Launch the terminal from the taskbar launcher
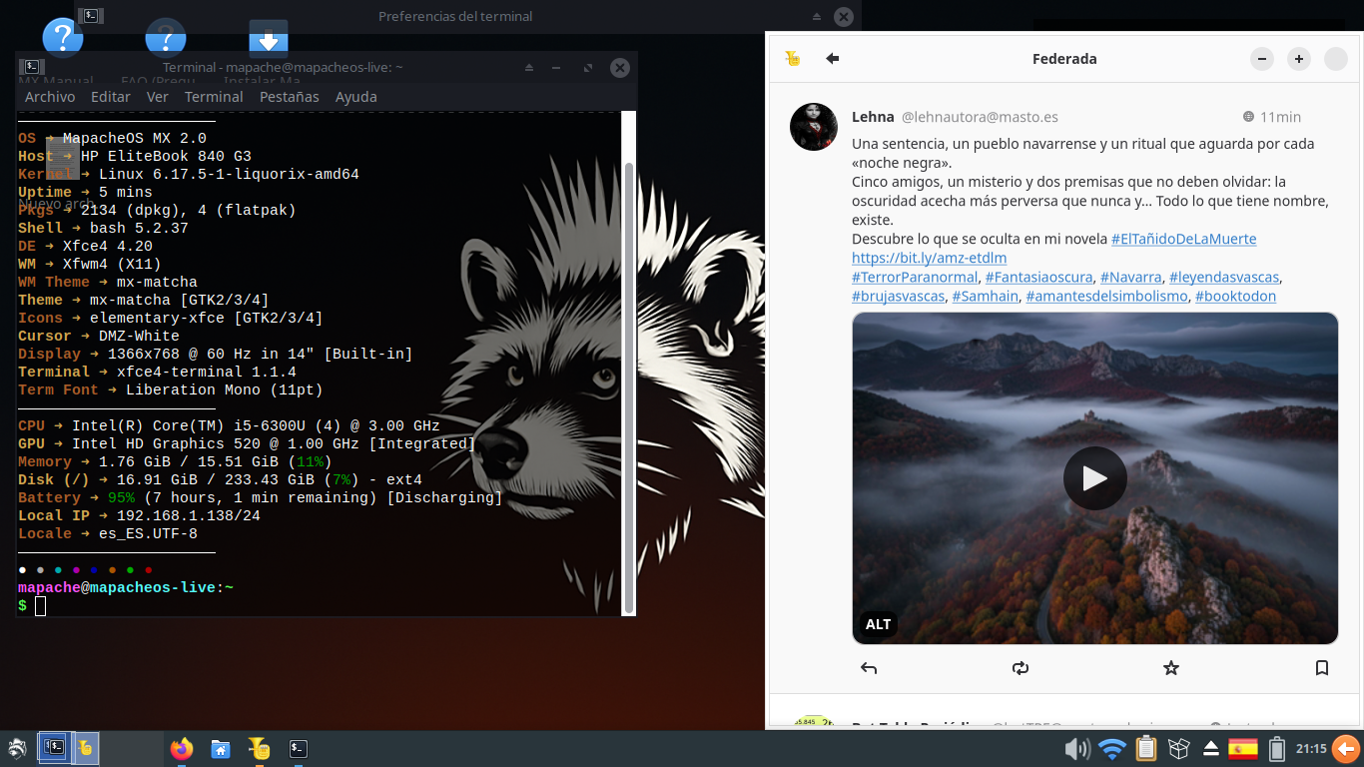The image size is (1364, 767). (x=298, y=748)
